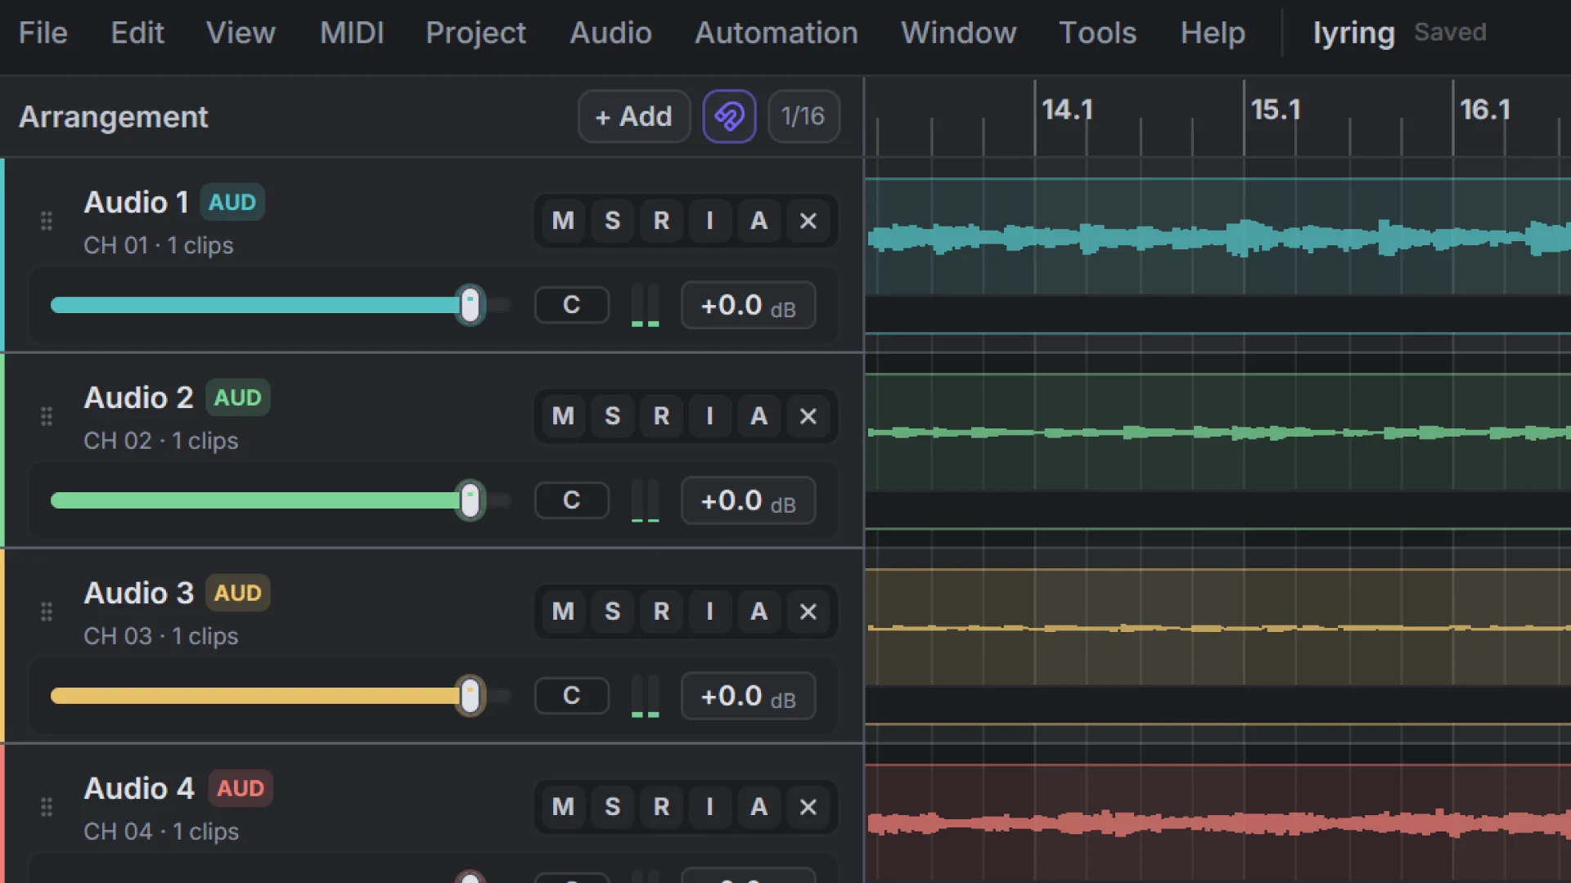The height and width of the screenshot is (883, 1571).
Task: Click timeline ruler at bar 15.1
Action: click(x=1276, y=110)
